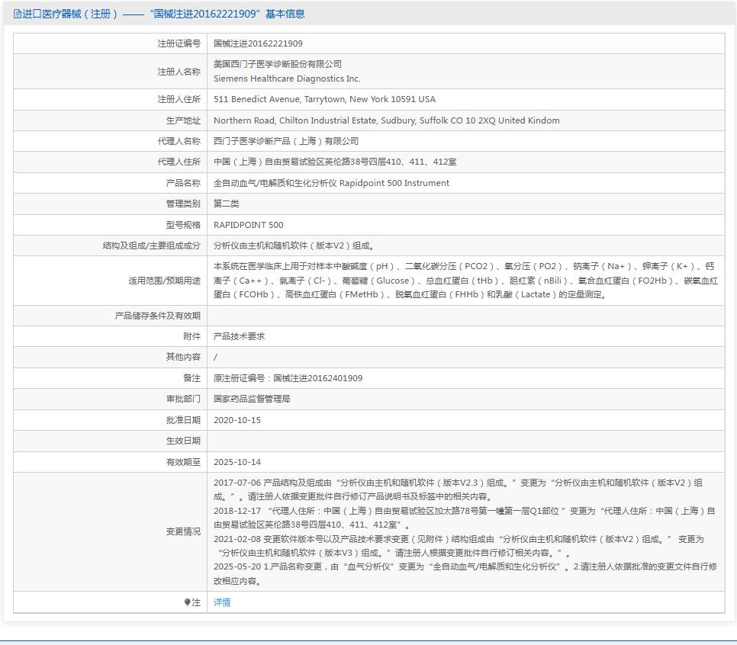Click the 注册人名称 row label
Image resolution: width=737 pixels, height=645 pixels.
pos(179,72)
